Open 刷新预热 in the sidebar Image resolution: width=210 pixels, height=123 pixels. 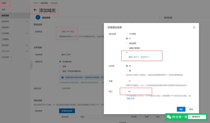(x=5, y=28)
